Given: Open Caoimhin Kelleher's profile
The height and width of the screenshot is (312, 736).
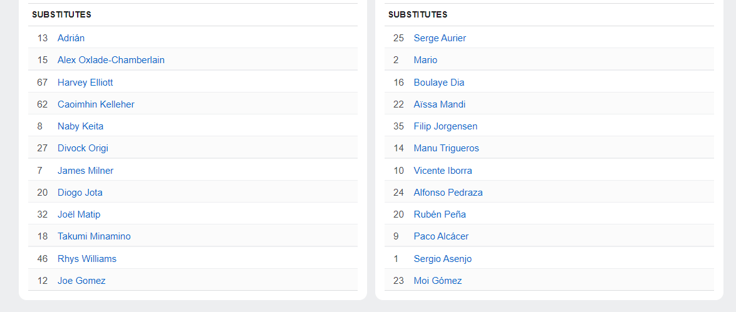Looking at the screenshot, I should click(96, 104).
